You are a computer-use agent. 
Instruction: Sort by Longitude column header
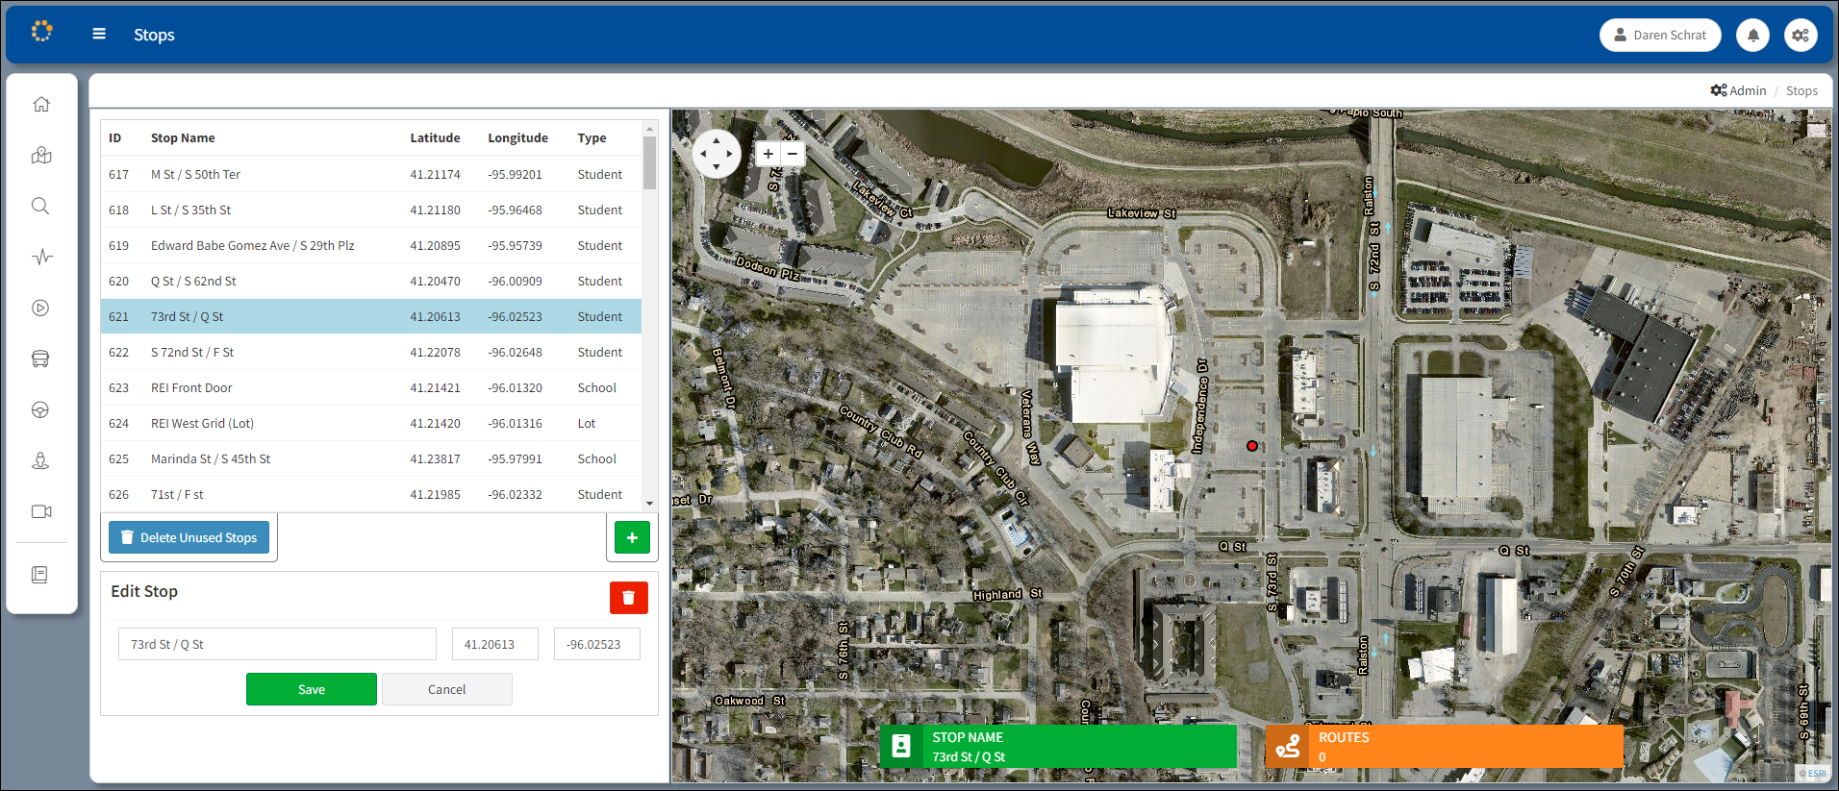tap(517, 137)
